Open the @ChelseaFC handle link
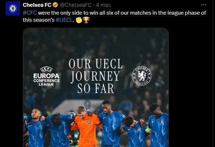 [76, 5]
